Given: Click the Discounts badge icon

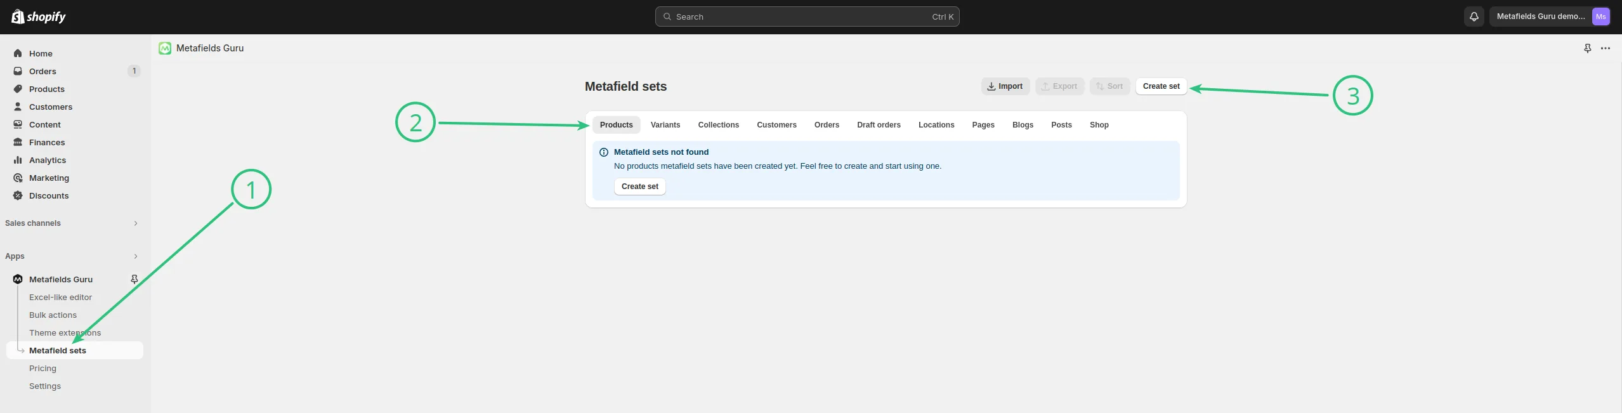Looking at the screenshot, I should click(18, 195).
